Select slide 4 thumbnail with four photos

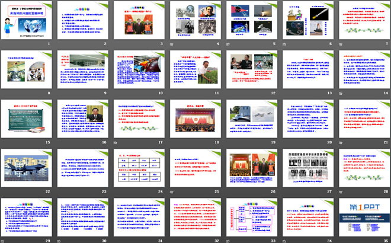[x=195, y=20]
